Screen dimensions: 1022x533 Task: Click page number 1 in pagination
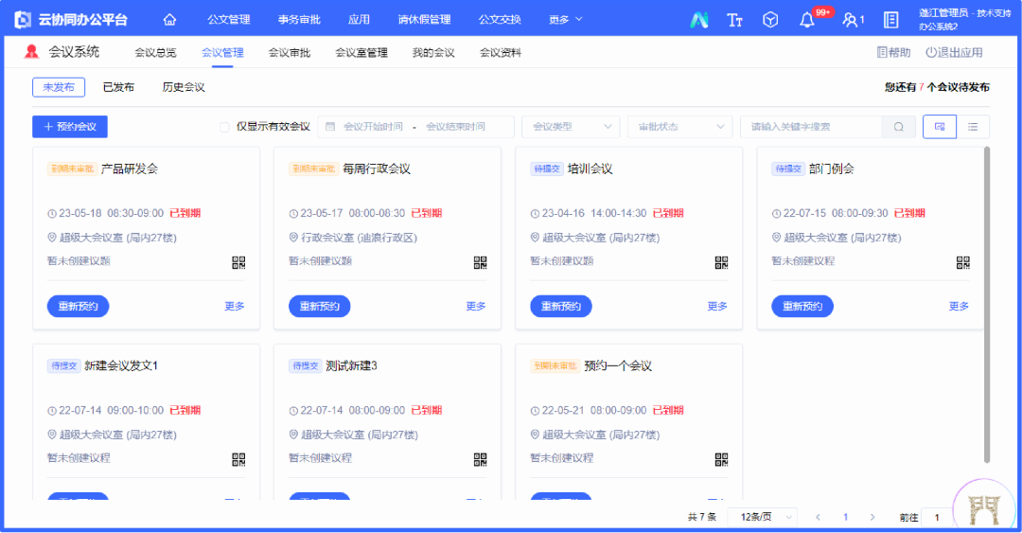(845, 517)
